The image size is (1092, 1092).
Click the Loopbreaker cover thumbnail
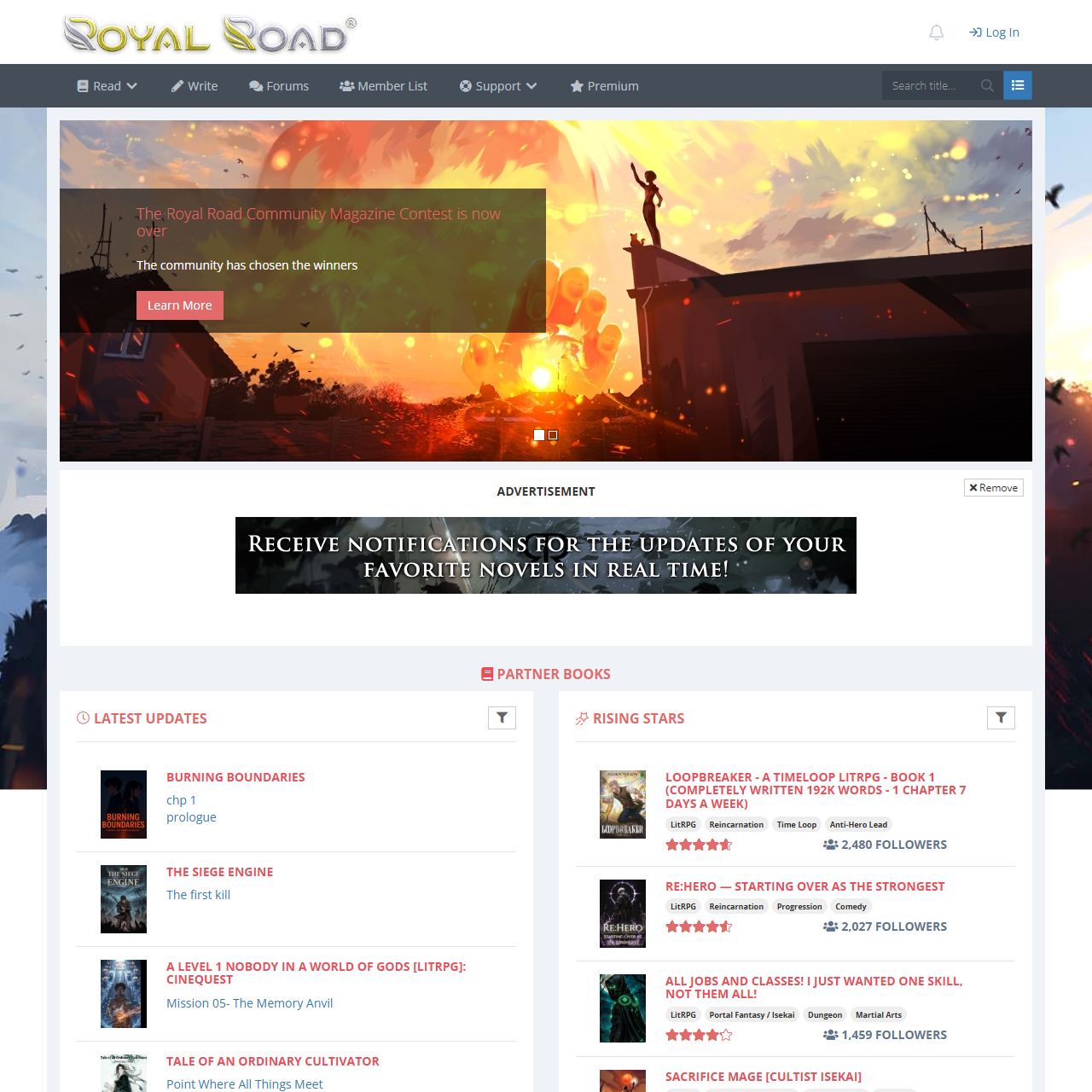(x=623, y=804)
